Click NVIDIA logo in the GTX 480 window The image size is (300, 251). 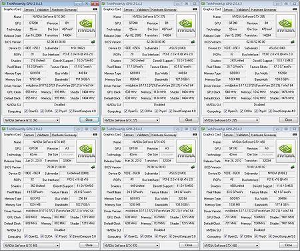[286, 152]
